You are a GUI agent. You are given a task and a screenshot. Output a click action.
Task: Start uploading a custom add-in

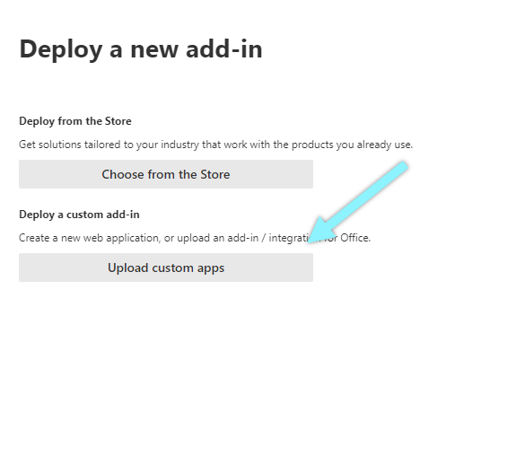(166, 268)
